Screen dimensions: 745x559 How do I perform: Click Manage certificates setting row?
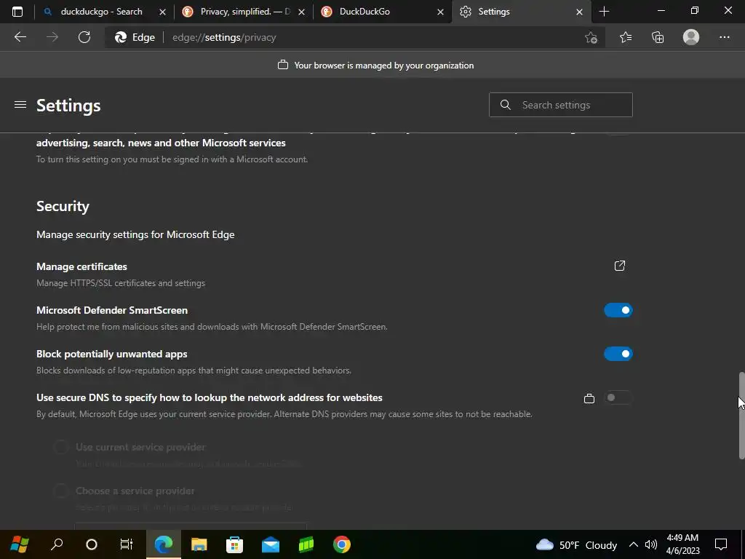click(x=335, y=274)
